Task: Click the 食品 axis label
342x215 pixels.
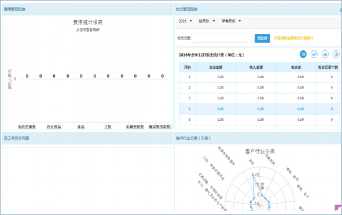Action: (x=81, y=127)
